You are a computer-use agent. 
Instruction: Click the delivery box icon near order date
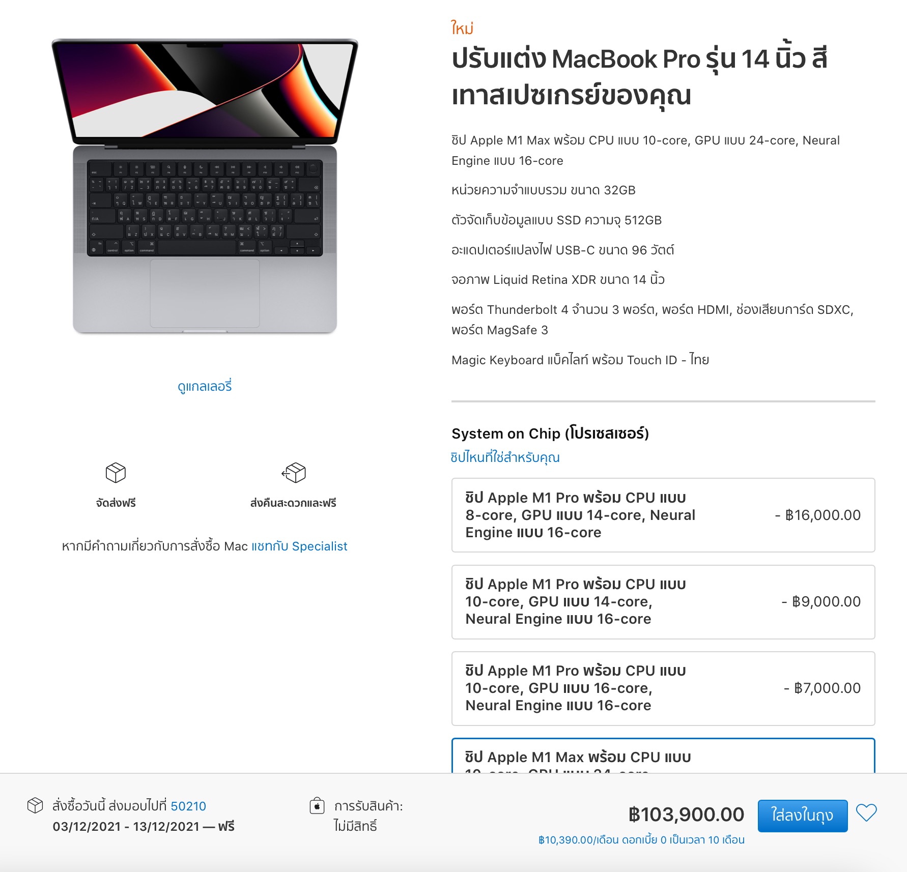click(35, 805)
